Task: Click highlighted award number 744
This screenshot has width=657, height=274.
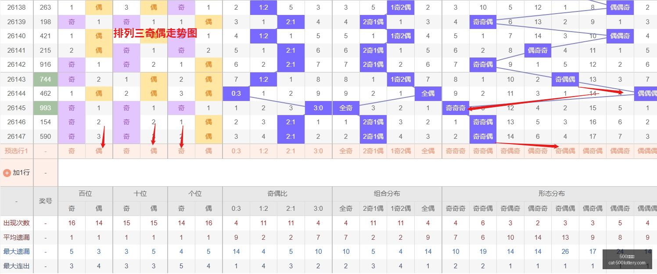Action: [46, 79]
